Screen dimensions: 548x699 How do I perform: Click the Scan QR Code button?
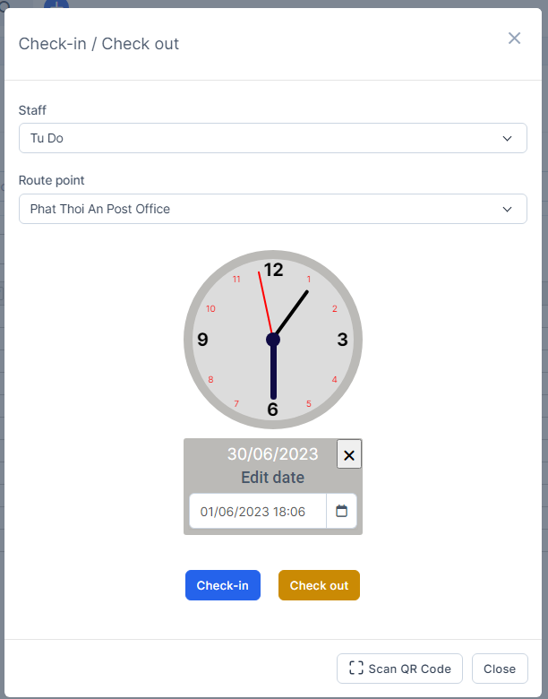click(x=399, y=669)
